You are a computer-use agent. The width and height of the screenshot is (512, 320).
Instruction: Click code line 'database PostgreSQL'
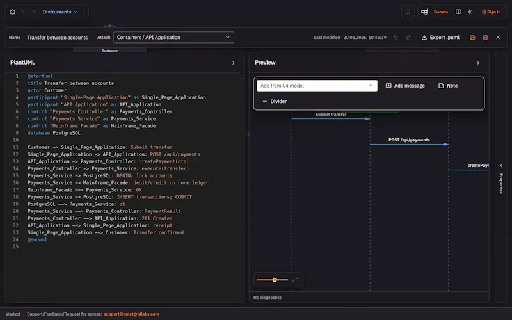54,133
